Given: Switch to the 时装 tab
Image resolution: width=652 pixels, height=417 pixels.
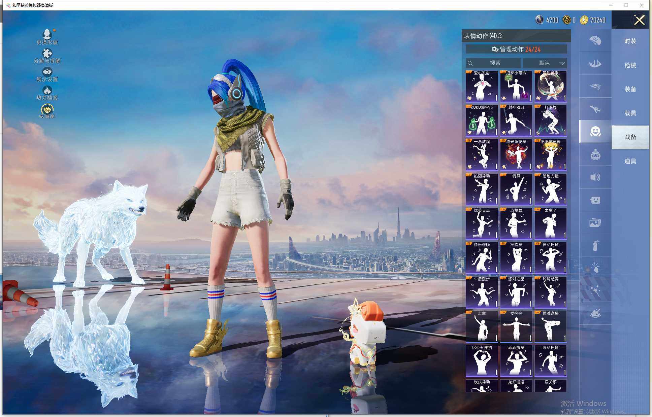Looking at the screenshot, I should [x=630, y=41].
